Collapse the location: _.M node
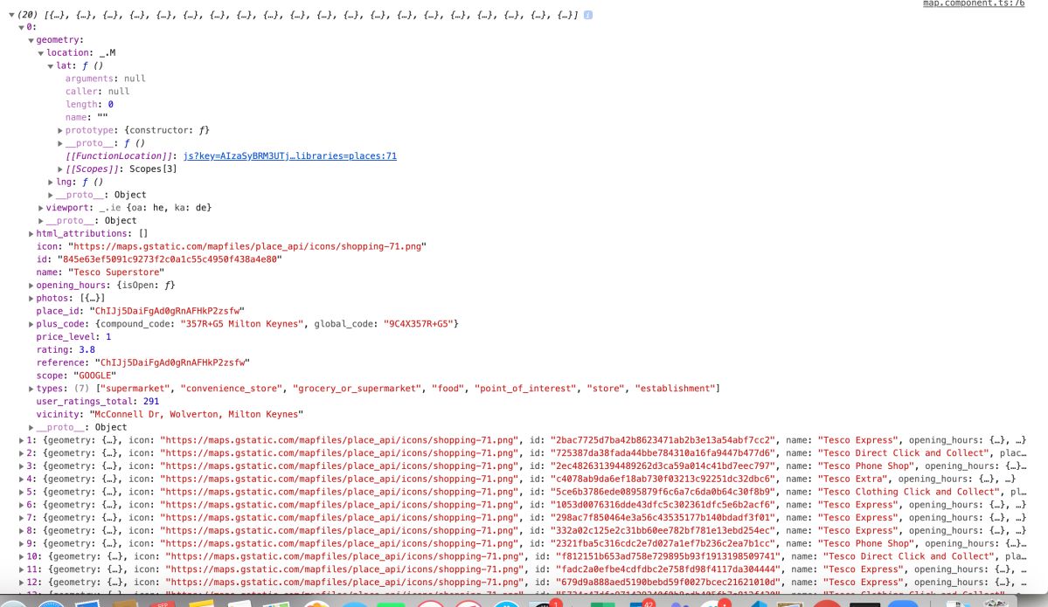 tap(41, 52)
